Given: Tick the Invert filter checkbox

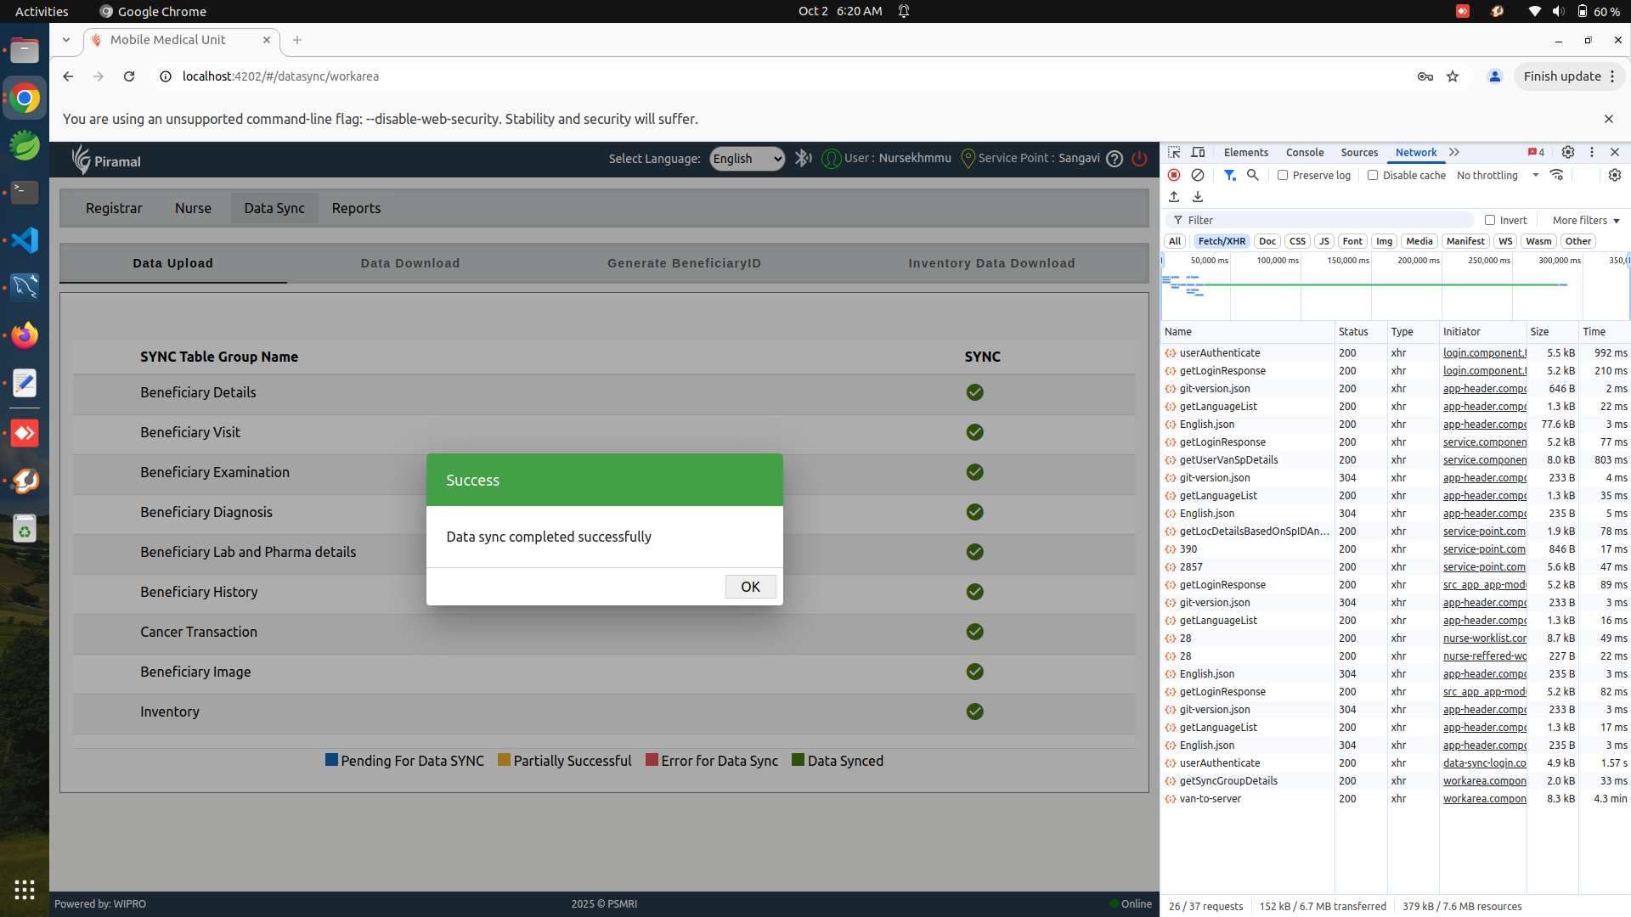Looking at the screenshot, I should coord(1490,220).
